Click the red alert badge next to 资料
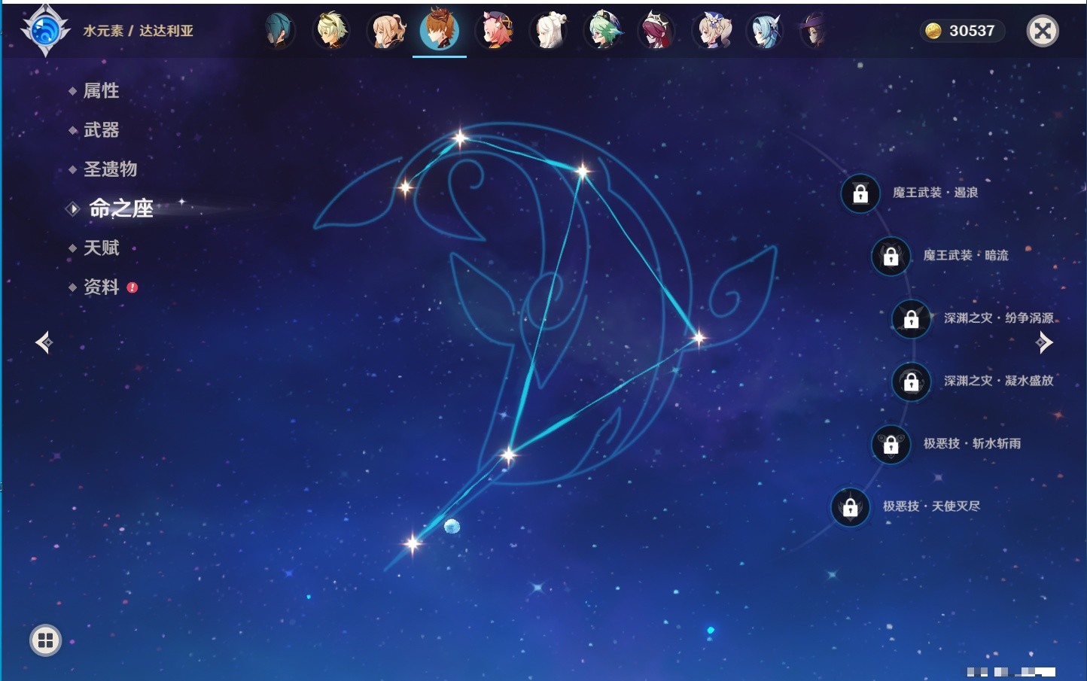Screen dimensions: 1087x681 [132, 287]
